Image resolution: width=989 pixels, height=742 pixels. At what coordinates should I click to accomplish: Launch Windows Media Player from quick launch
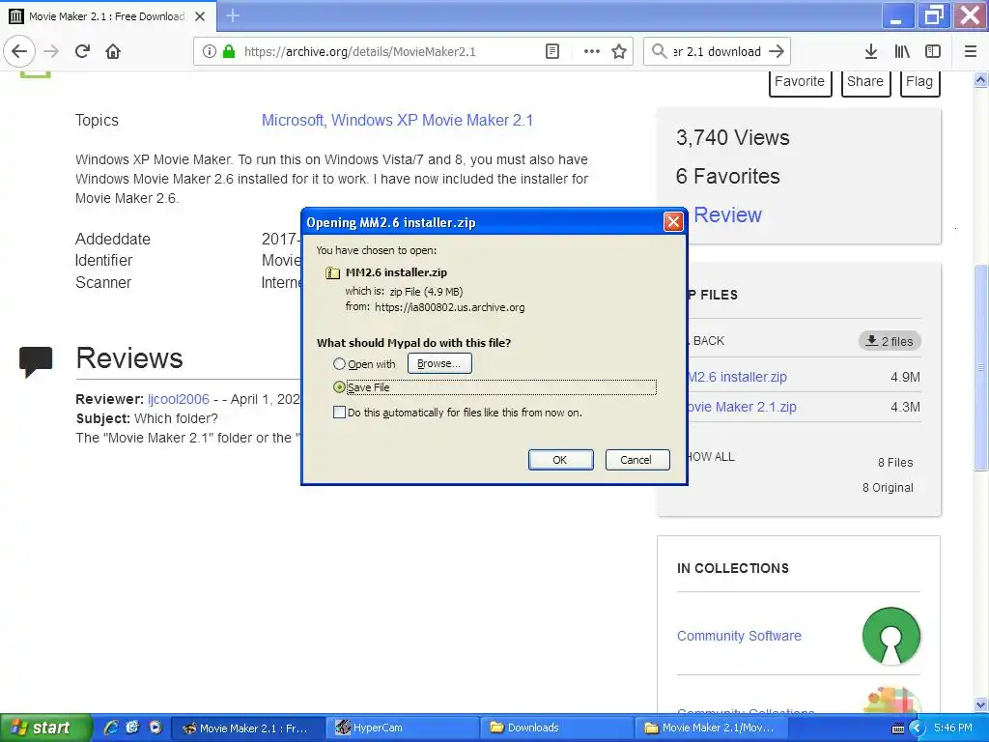pyautogui.click(x=155, y=727)
